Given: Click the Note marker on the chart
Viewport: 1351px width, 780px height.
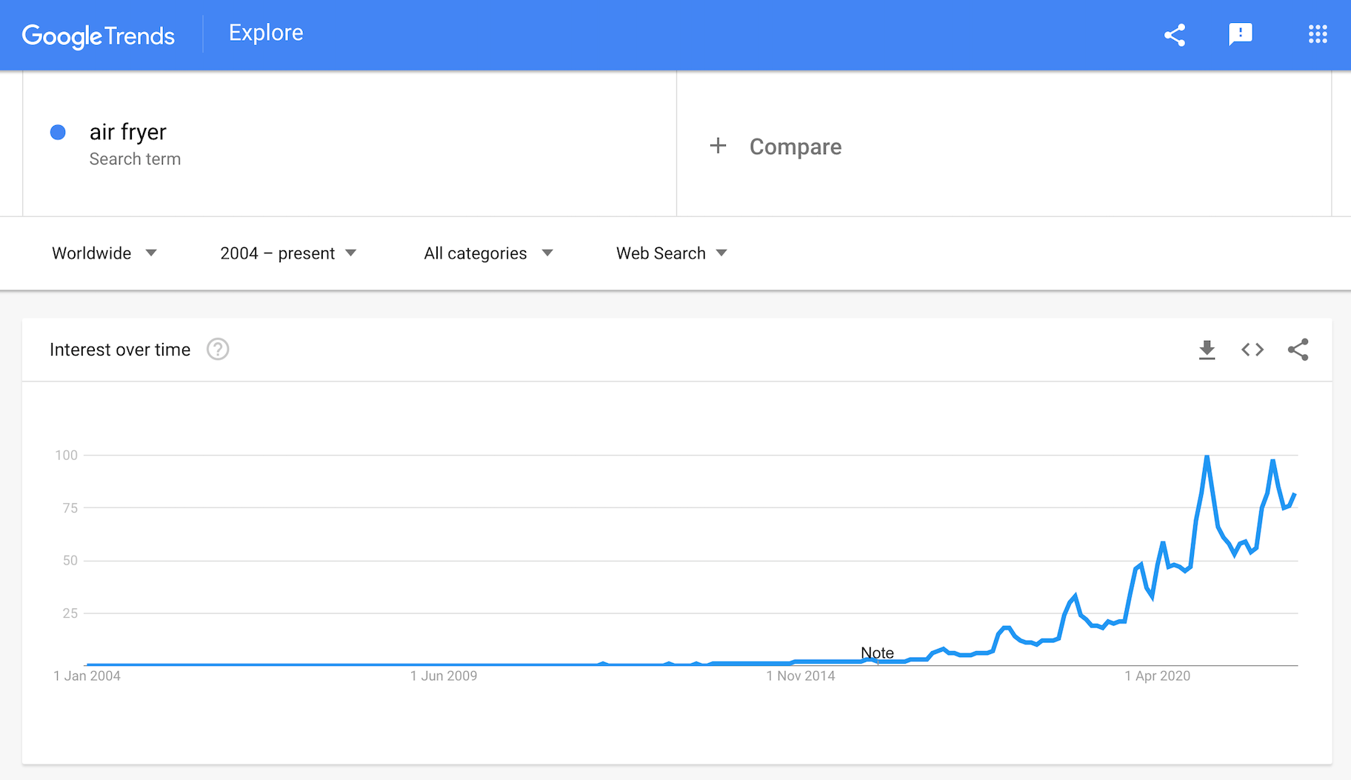Looking at the screenshot, I should 877,653.
